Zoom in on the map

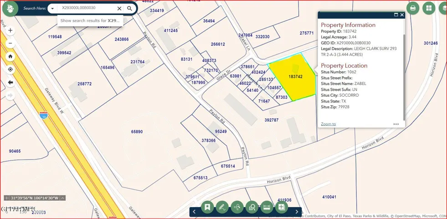pyautogui.click(x=10, y=30)
